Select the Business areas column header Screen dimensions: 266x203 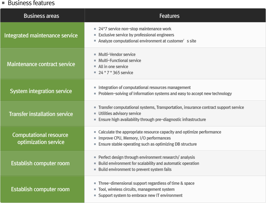(41, 16)
